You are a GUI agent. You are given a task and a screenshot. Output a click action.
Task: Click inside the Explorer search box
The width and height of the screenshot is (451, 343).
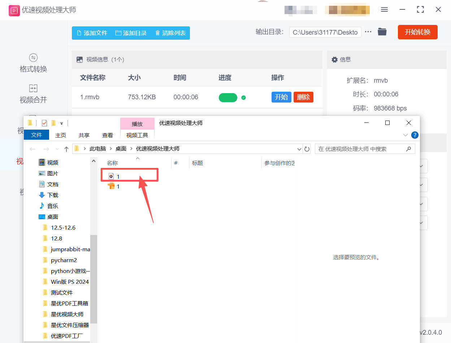click(361, 149)
